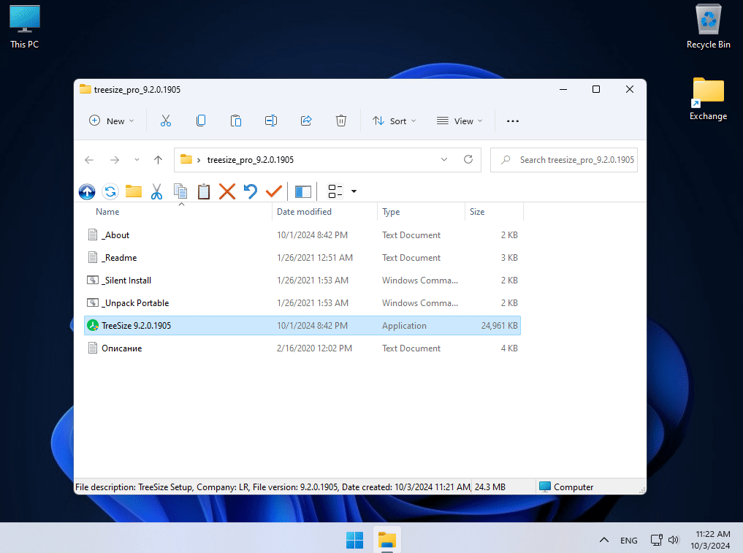Screen dimensions: 743x553
Task: Click the volume speaker tray icon
Action: pos(674,540)
